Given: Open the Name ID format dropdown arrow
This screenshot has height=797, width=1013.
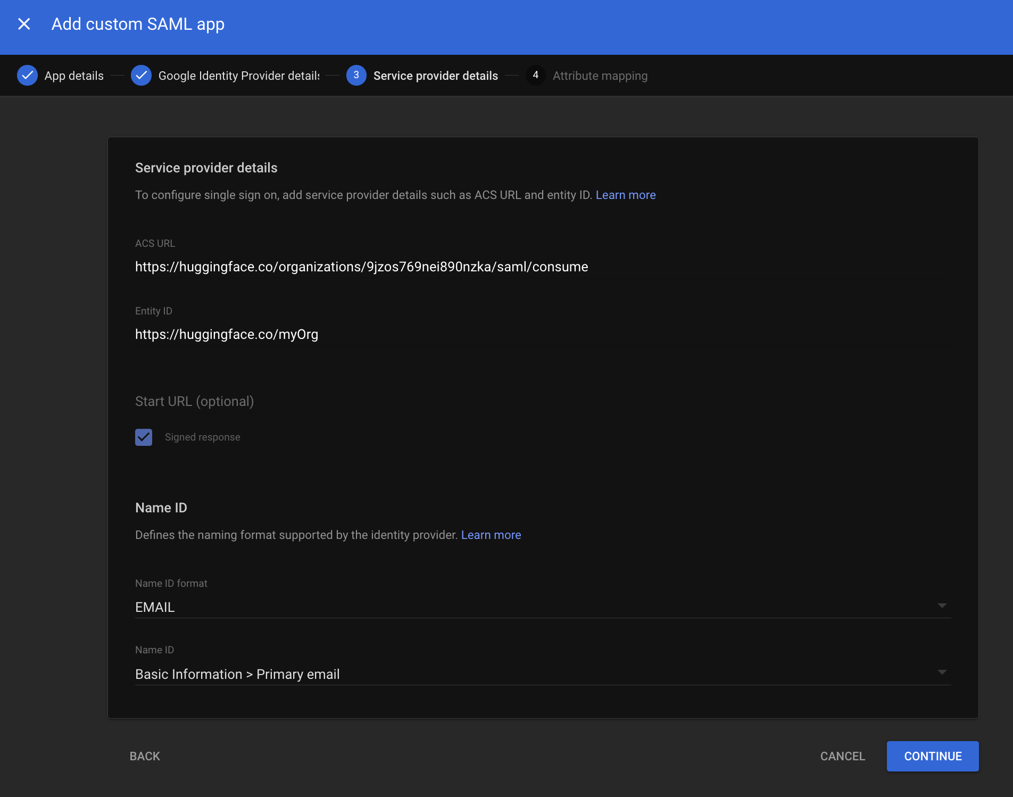Looking at the screenshot, I should (942, 606).
